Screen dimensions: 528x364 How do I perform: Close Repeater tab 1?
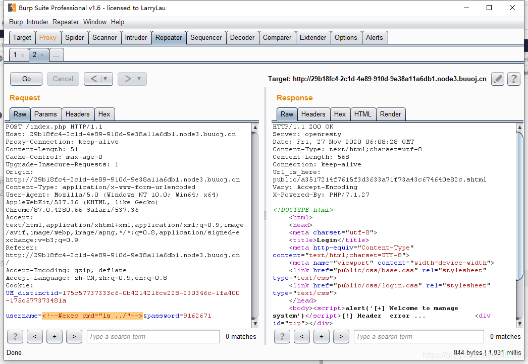pos(23,55)
